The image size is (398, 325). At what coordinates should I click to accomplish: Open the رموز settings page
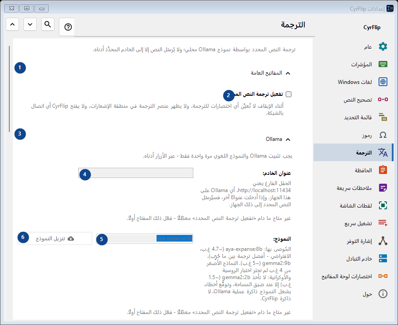pyautogui.click(x=354, y=135)
